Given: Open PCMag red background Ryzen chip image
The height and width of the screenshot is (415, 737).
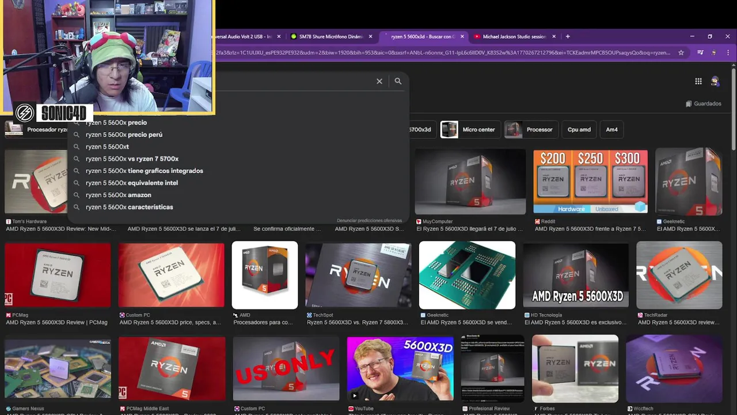Looking at the screenshot, I should tap(58, 275).
